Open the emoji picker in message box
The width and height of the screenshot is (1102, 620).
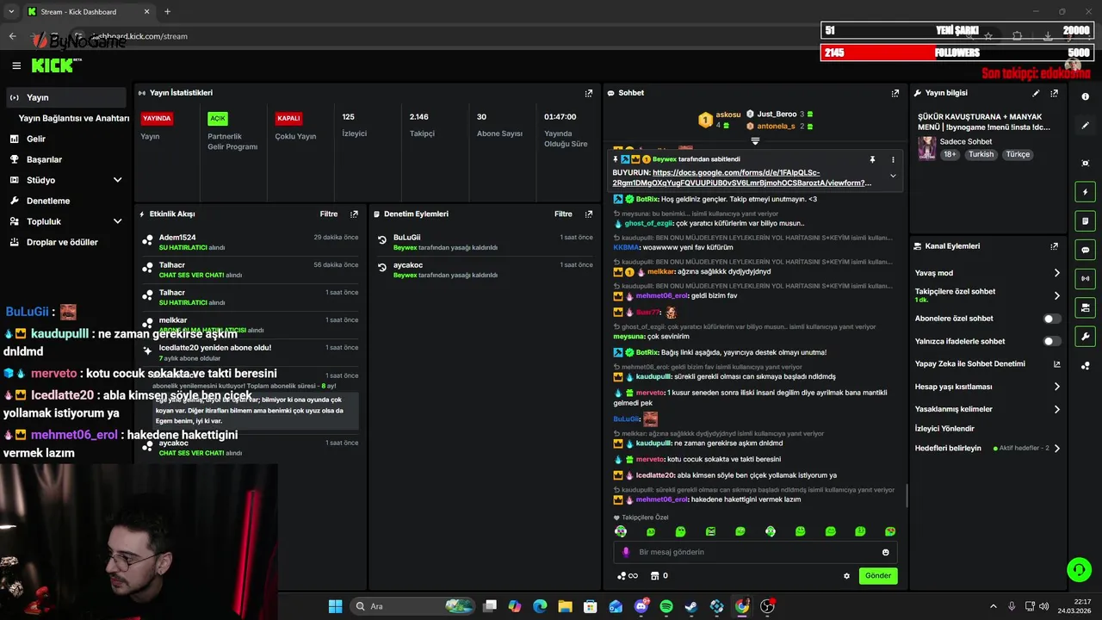point(886,552)
